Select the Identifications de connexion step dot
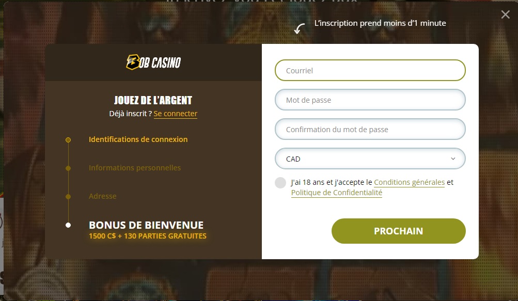 coord(68,140)
